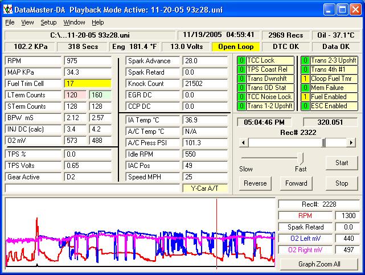Open the File menu
The width and height of the screenshot is (365, 275).
pos(10,22)
